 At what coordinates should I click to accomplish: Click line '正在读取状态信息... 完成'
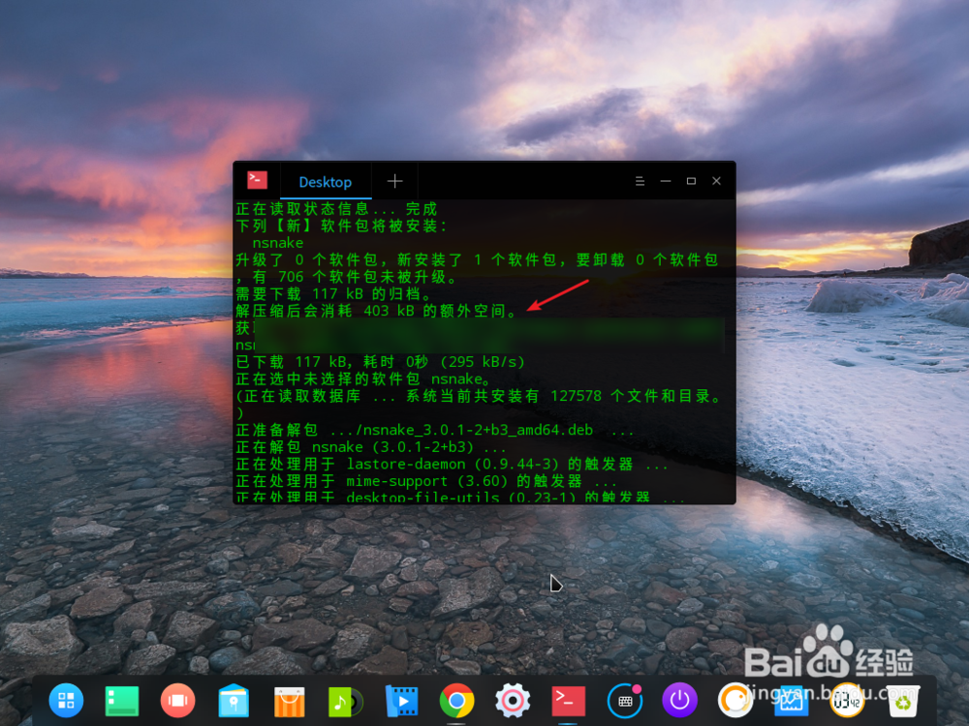click(x=336, y=209)
